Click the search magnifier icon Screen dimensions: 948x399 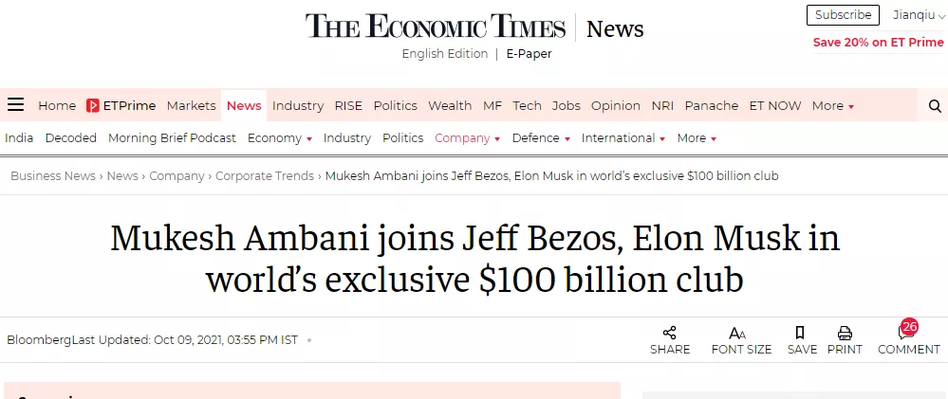tap(935, 106)
